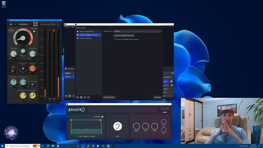The width and height of the screenshot is (263, 148).
Task: Click the Task View taskbar icon
Action: (43, 146)
